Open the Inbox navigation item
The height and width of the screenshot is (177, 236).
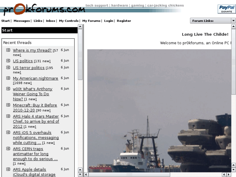51,21
